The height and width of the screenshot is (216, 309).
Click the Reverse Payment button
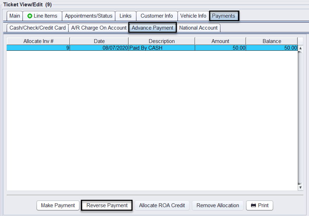coord(107,205)
